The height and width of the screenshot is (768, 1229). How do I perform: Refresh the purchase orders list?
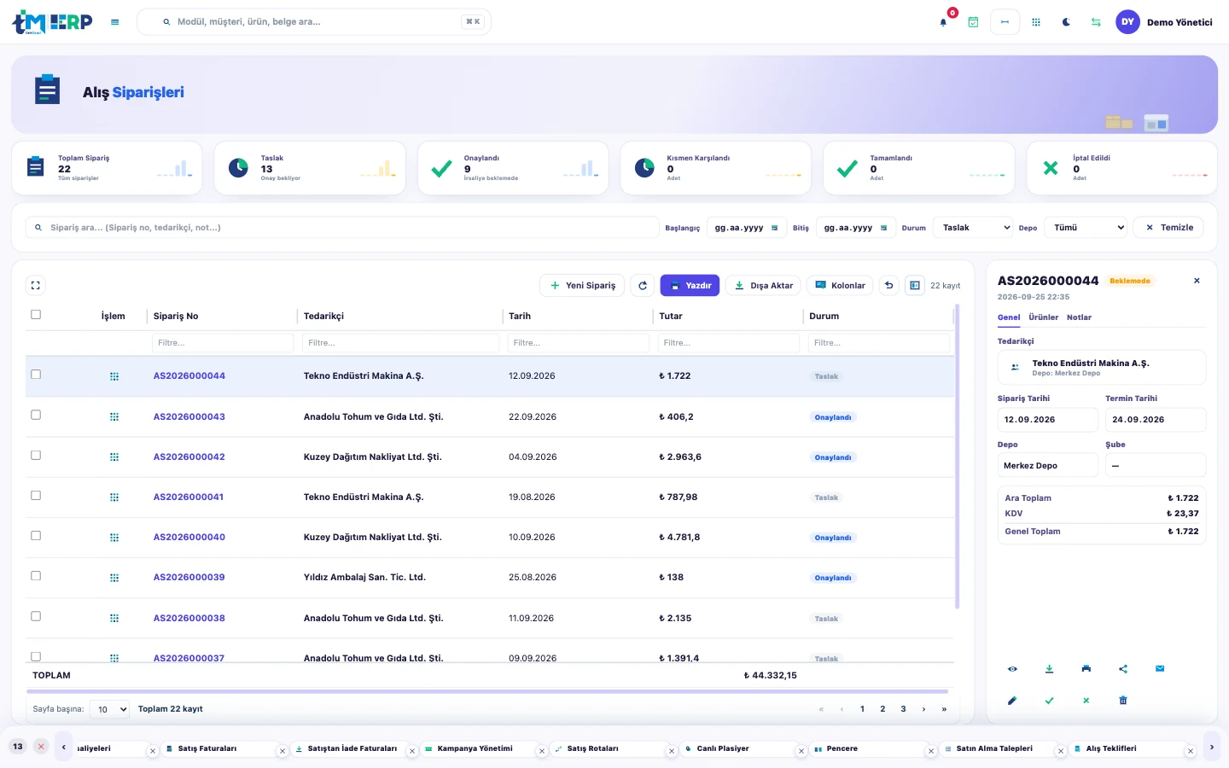point(643,286)
